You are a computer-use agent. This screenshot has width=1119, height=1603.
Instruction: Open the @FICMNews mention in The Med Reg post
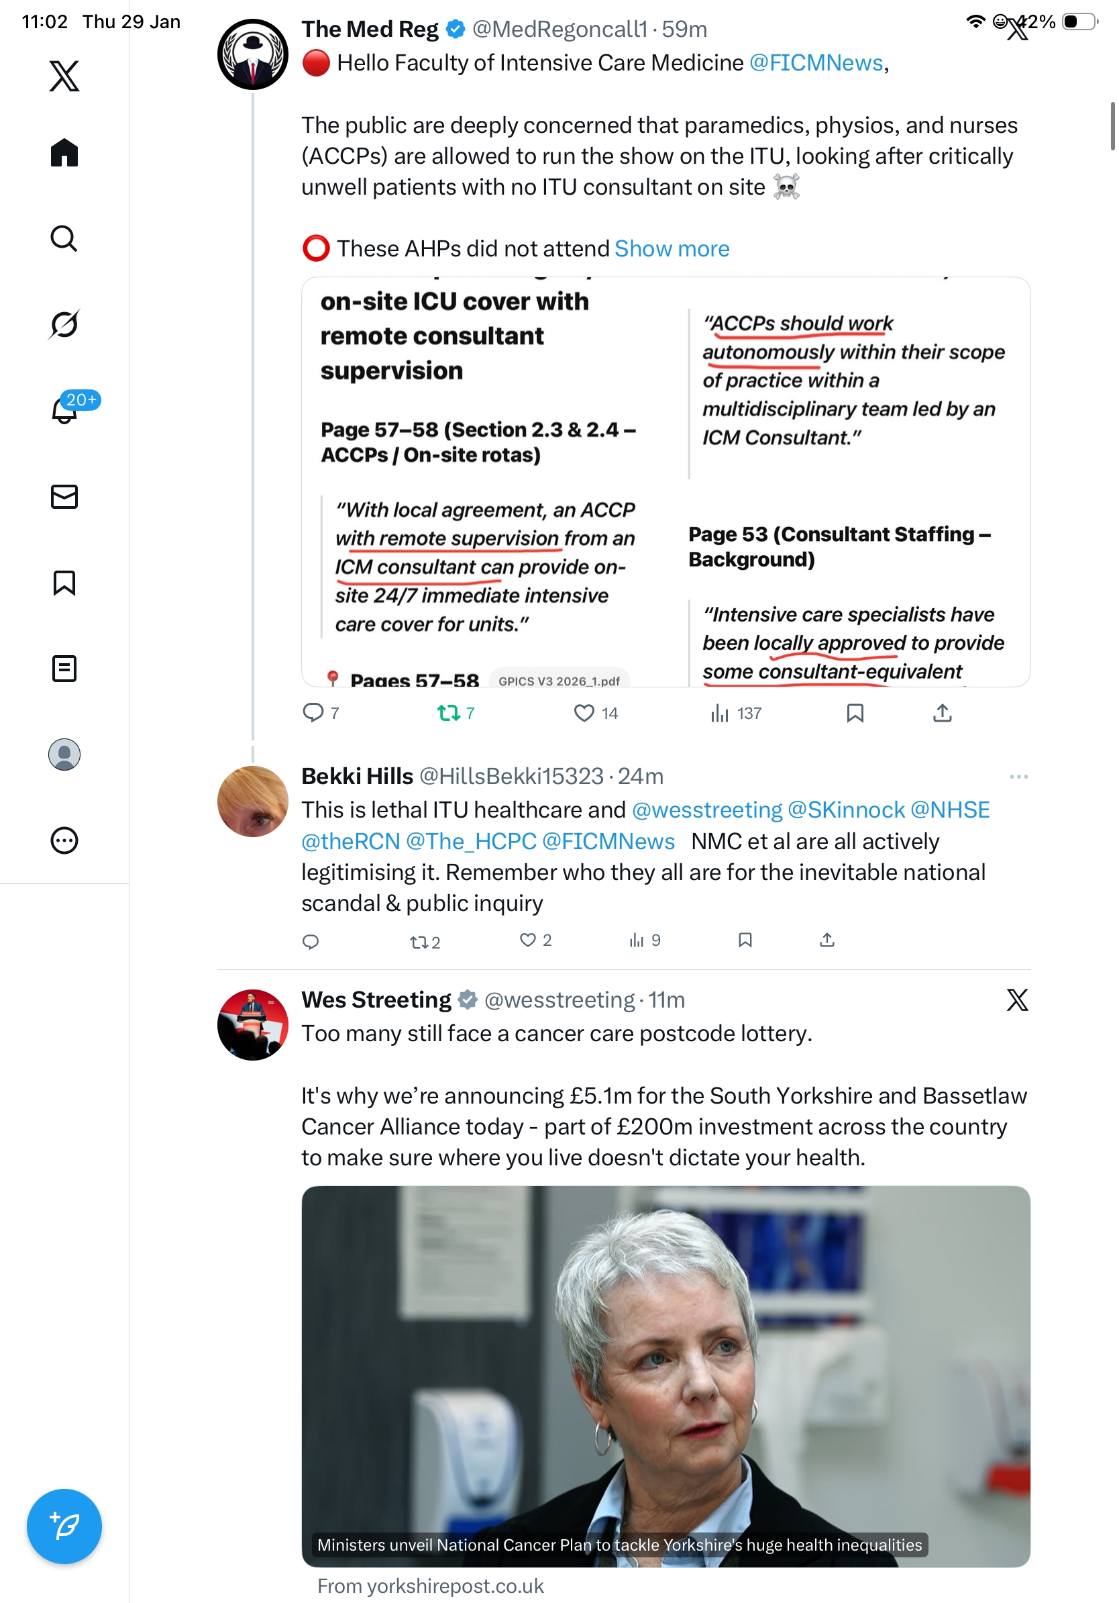[x=816, y=63]
